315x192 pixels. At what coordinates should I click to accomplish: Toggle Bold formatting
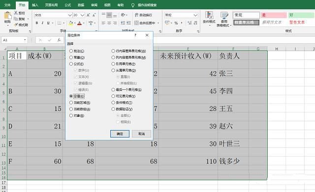[37, 23]
